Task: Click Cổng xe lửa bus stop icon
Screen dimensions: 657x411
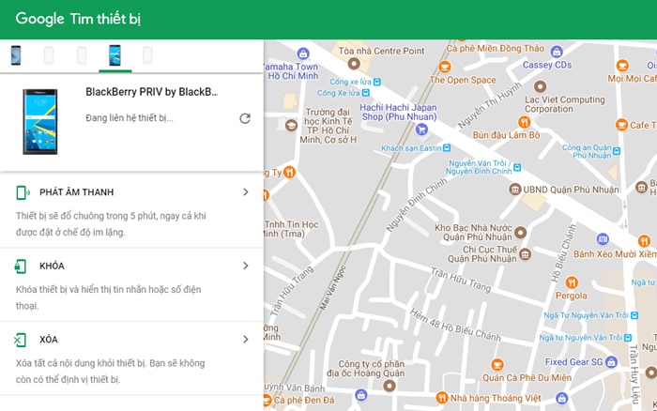Action: [377, 82]
